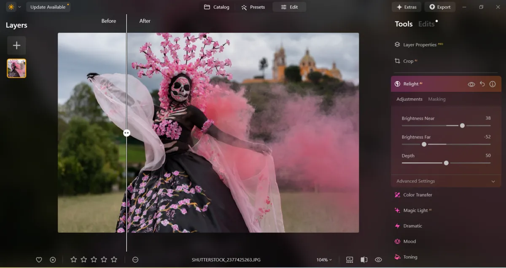Open the Toning tool
The image size is (506, 268).
[410, 257]
